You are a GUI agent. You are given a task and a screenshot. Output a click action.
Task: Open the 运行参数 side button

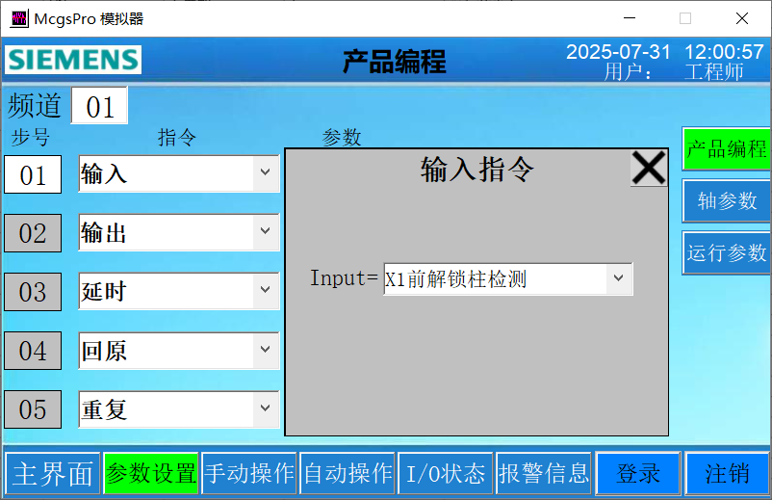pos(727,253)
